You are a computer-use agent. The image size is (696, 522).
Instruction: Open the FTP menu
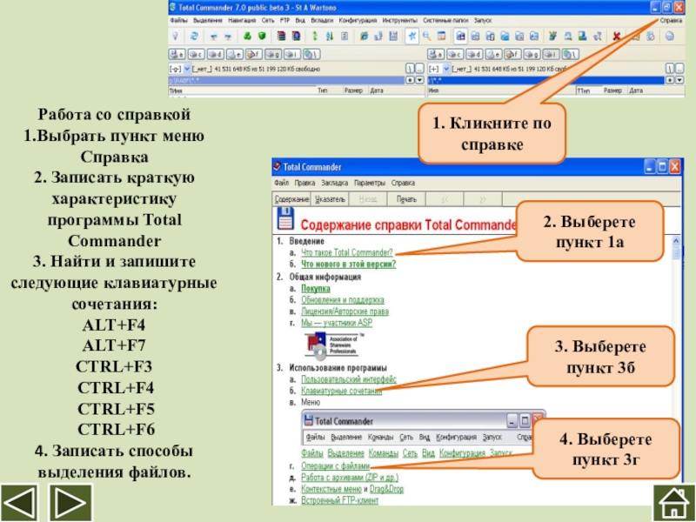click(x=284, y=20)
